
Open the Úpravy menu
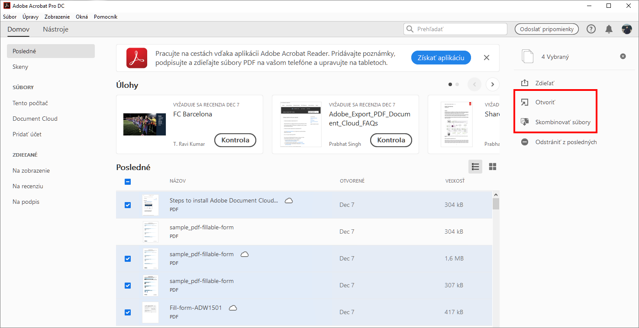(x=30, y=17)
